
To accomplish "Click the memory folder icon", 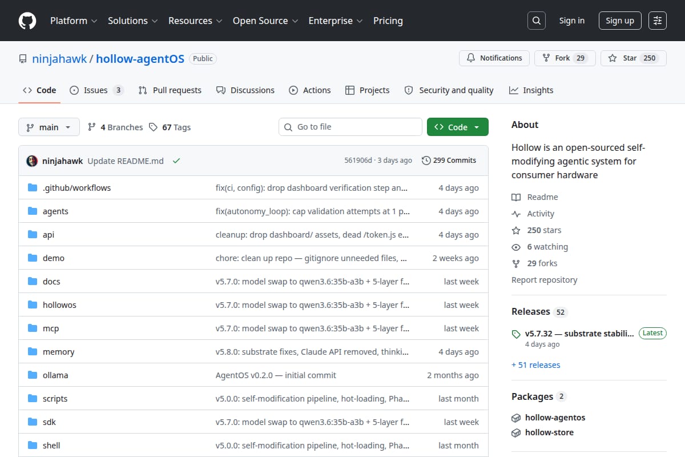I will [33, 352].
